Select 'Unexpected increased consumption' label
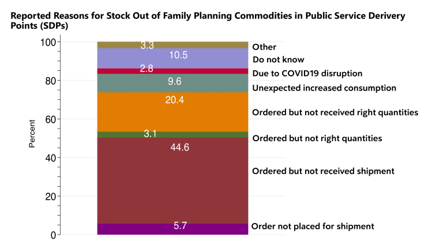The image size is (443, 249). 324,88
